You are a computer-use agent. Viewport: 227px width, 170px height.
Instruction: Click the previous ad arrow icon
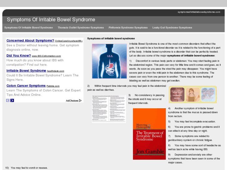tap(8, 100)
